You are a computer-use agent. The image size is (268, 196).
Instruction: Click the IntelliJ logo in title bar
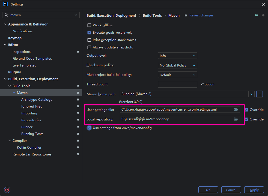coord(5,4)
